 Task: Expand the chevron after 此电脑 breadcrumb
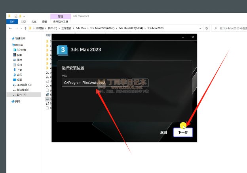[46, 28]
